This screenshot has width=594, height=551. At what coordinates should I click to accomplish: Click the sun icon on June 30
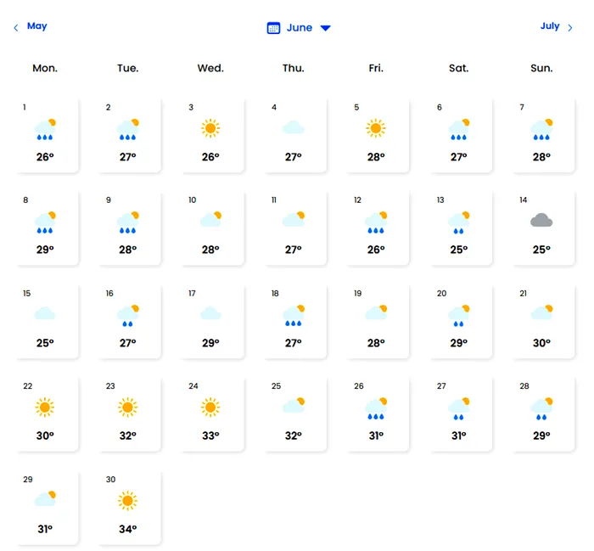click(127, 501)
